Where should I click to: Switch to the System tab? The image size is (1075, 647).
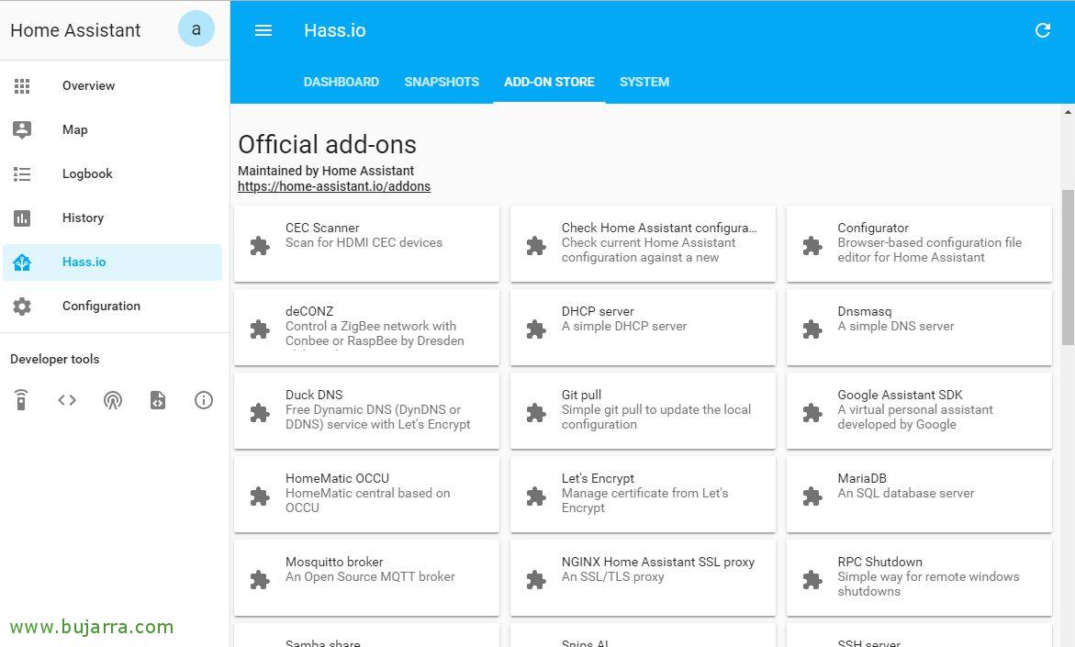[x=644, y=82]
